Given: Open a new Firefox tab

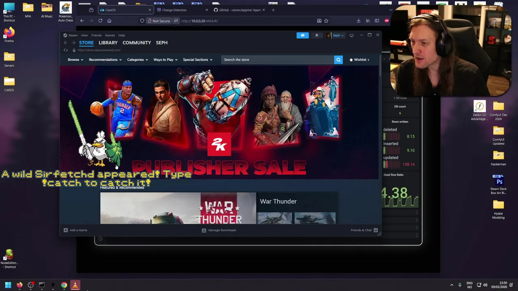Looking at the screenshot, I should (x=273, y=10).
